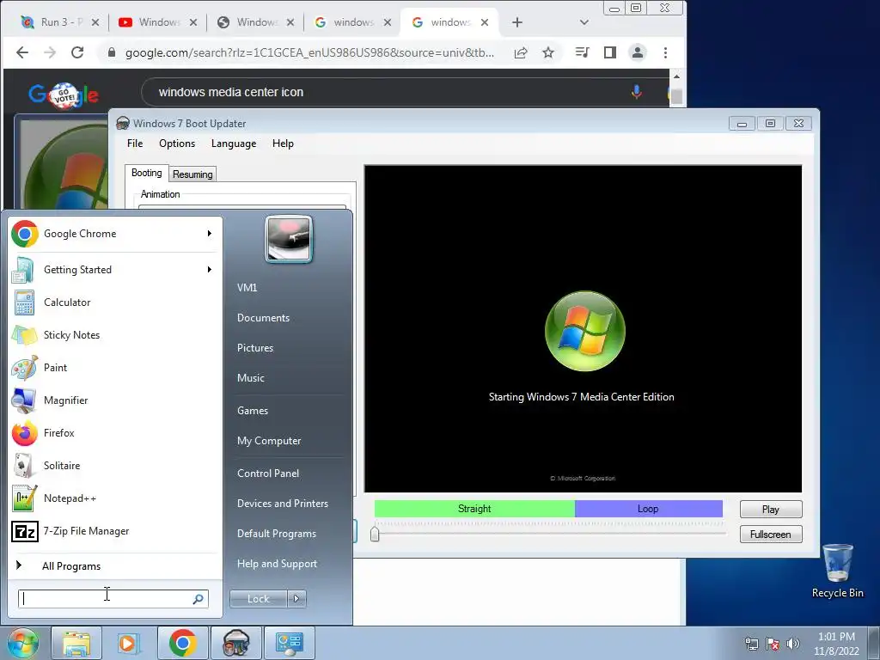Open Sticky Notes program

click(x=115, y=335)
